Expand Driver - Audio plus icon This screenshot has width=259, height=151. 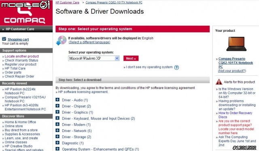pos(57,100)
